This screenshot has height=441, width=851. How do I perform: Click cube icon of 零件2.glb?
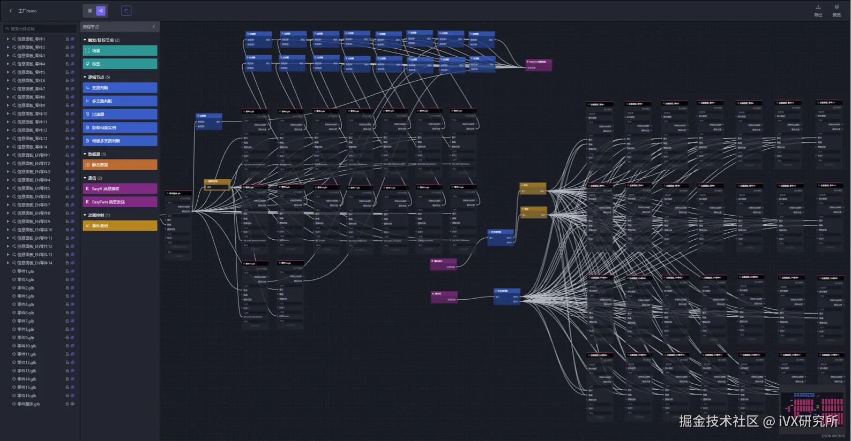[14, 288]
